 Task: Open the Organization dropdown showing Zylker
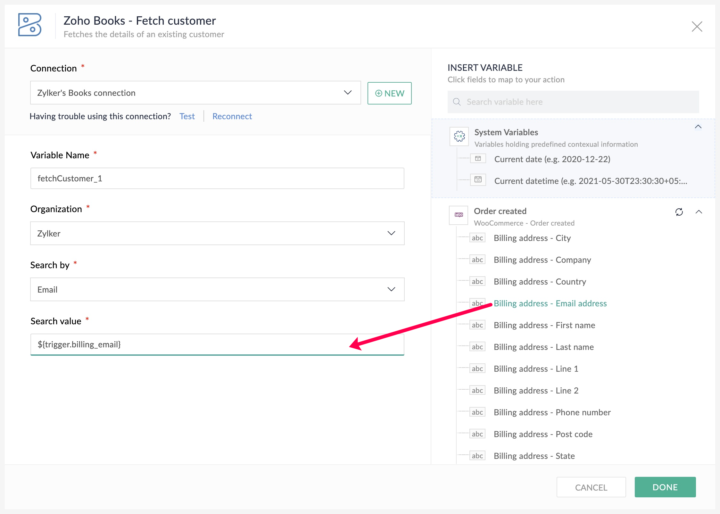(x=217, y=233)
